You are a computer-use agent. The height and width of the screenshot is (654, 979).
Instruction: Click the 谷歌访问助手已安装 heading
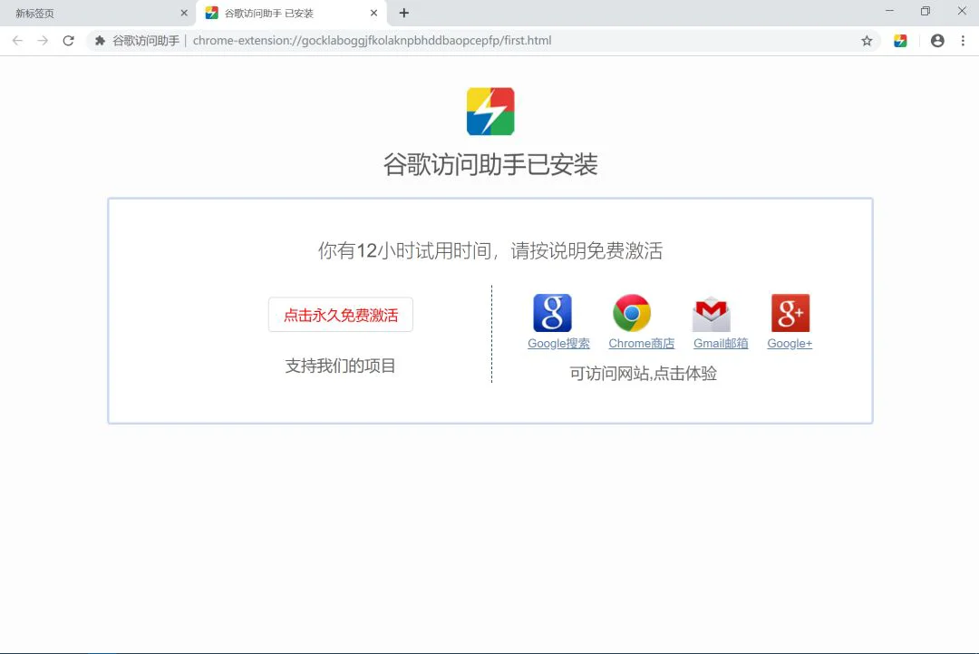pyautogui.click(x=490, y=165)
